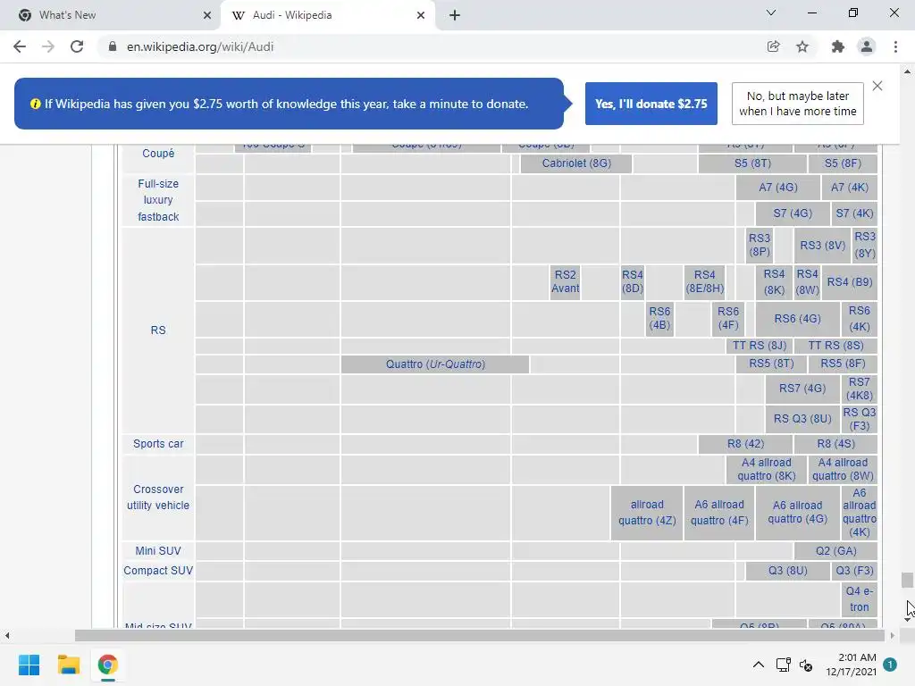Open RS6 (4G) link
Viewport: 915px width, 686px height.
[x=798, y=319]
